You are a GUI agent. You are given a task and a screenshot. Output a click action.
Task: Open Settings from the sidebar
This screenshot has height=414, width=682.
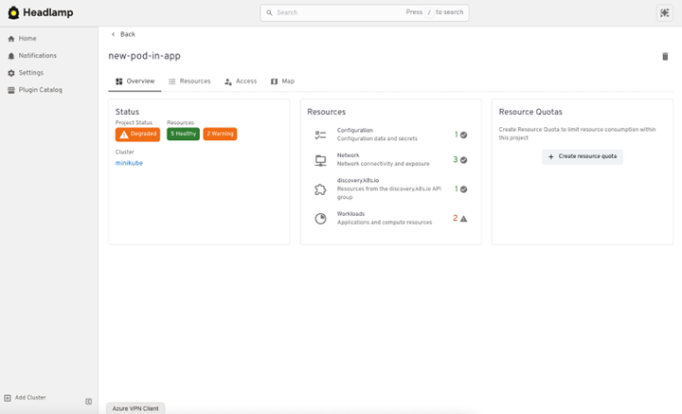tap(30, 73)
